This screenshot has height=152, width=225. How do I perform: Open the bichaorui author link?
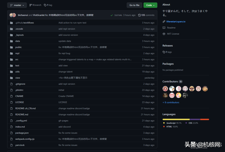click(23, 15)
